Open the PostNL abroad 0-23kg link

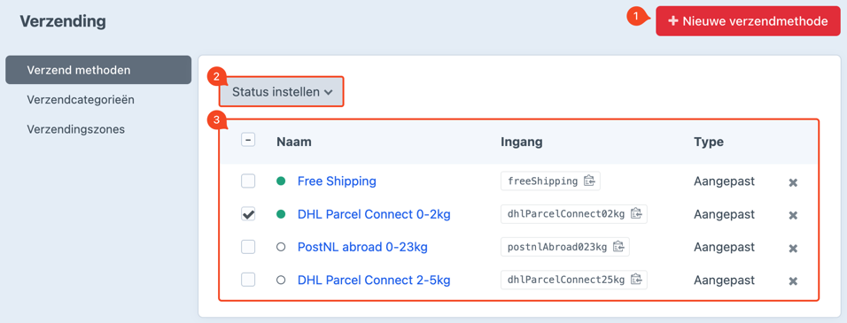click(x=362, y=247)
